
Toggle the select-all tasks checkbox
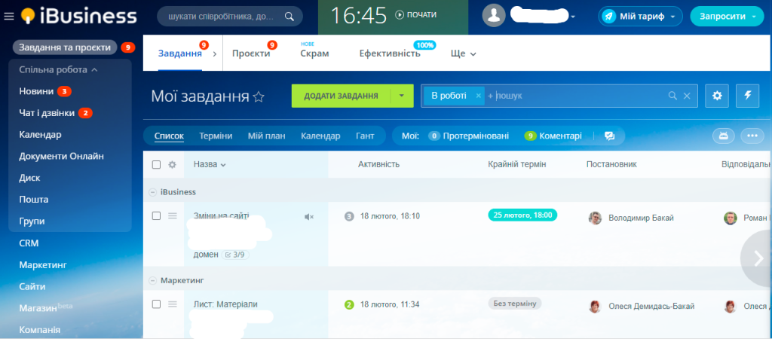point(157,165)
